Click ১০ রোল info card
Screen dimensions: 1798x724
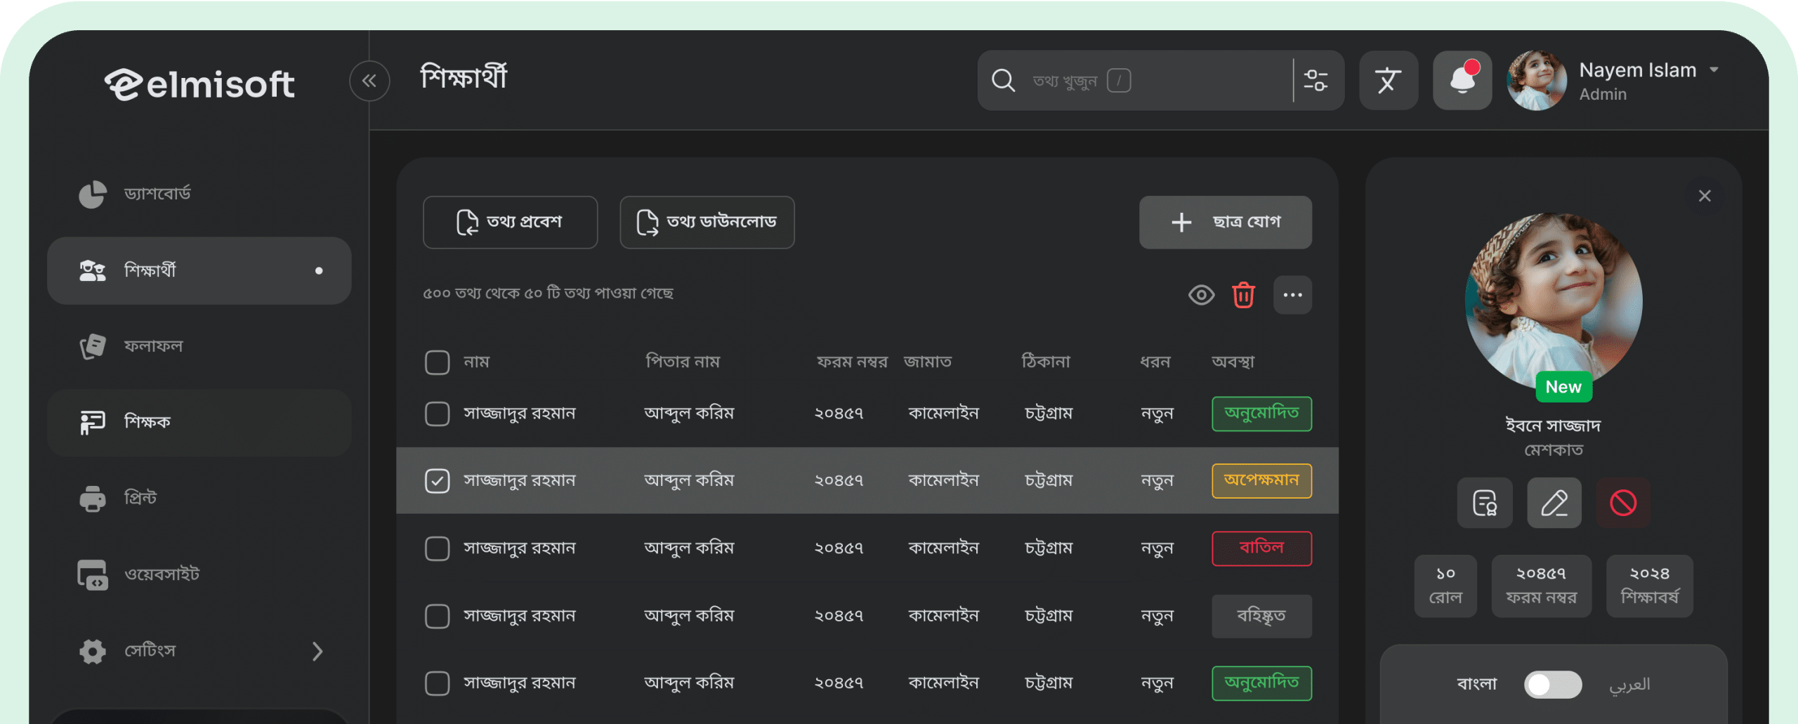(1445, 586)
